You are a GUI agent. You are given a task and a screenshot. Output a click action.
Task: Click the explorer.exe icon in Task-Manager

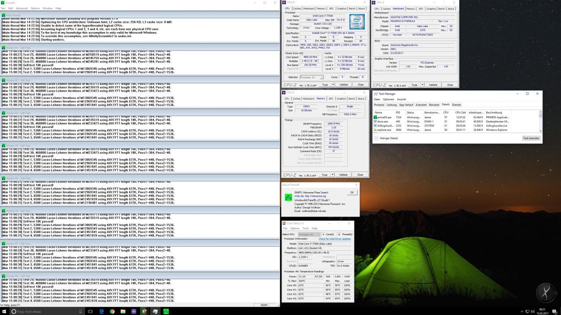376,130
